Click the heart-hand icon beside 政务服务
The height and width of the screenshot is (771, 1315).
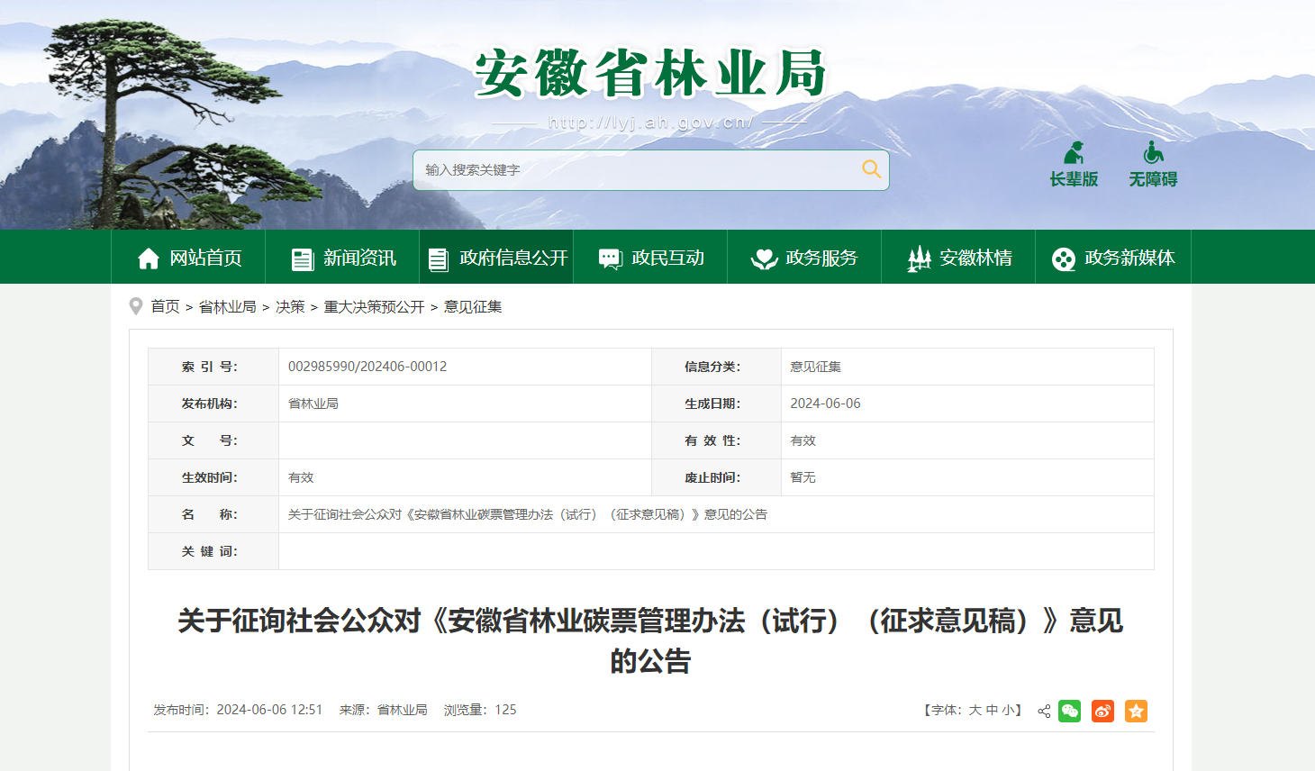(x=765, y=259)
